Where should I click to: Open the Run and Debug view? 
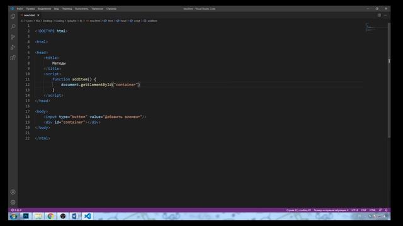[13, 48]
